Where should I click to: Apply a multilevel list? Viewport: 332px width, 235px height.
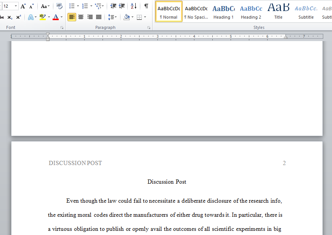[x=98, y=6]
